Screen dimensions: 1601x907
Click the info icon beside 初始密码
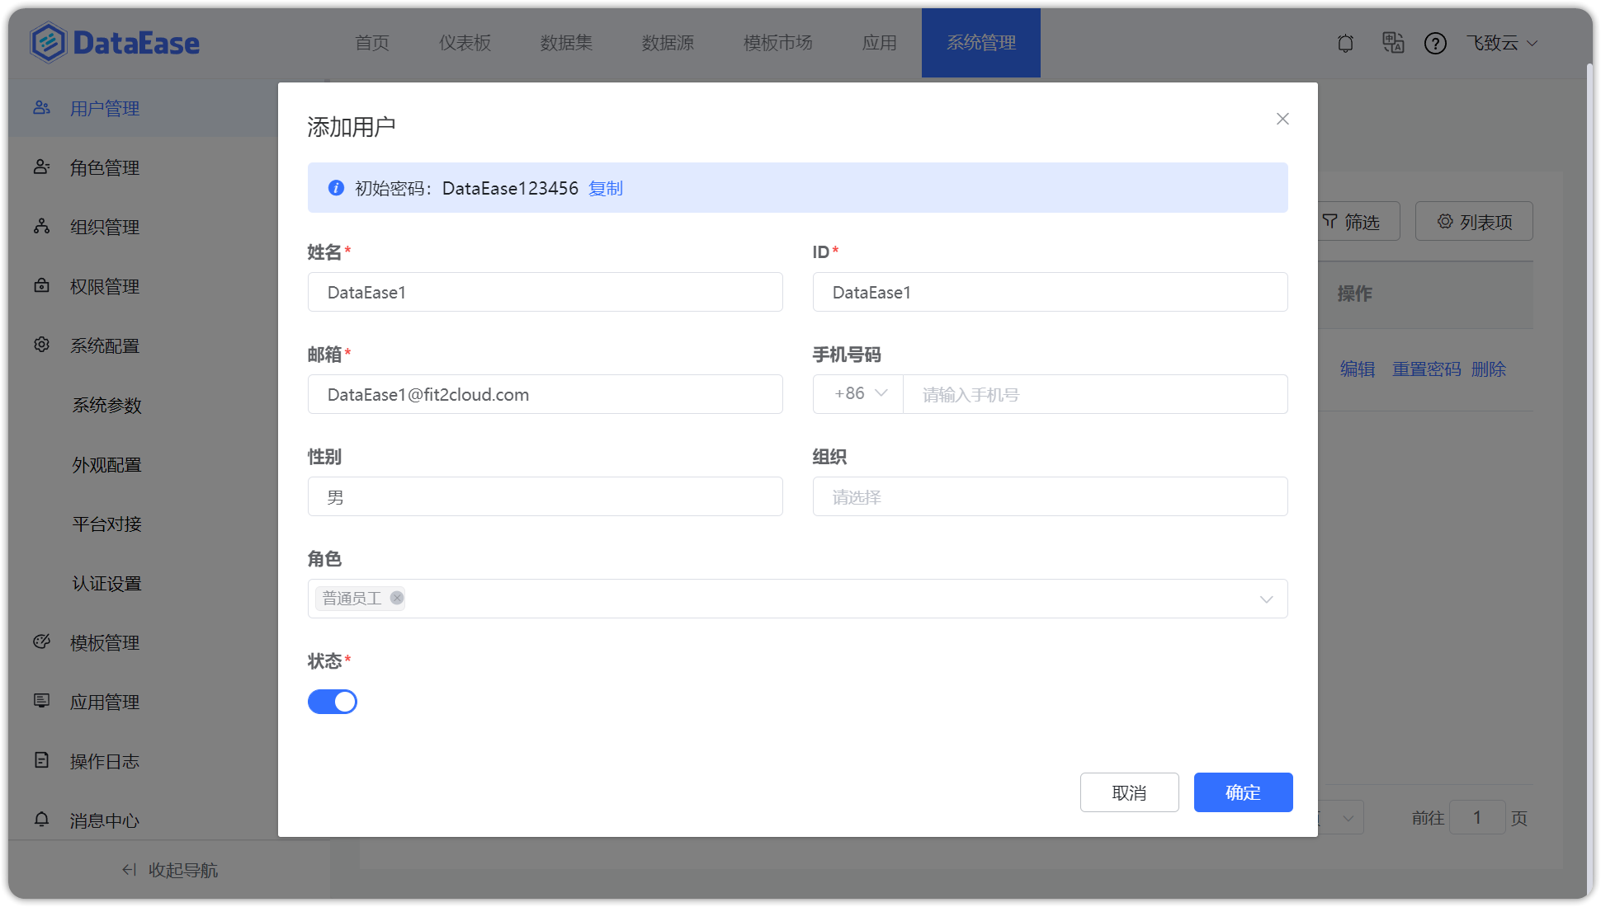coord(336,188)
